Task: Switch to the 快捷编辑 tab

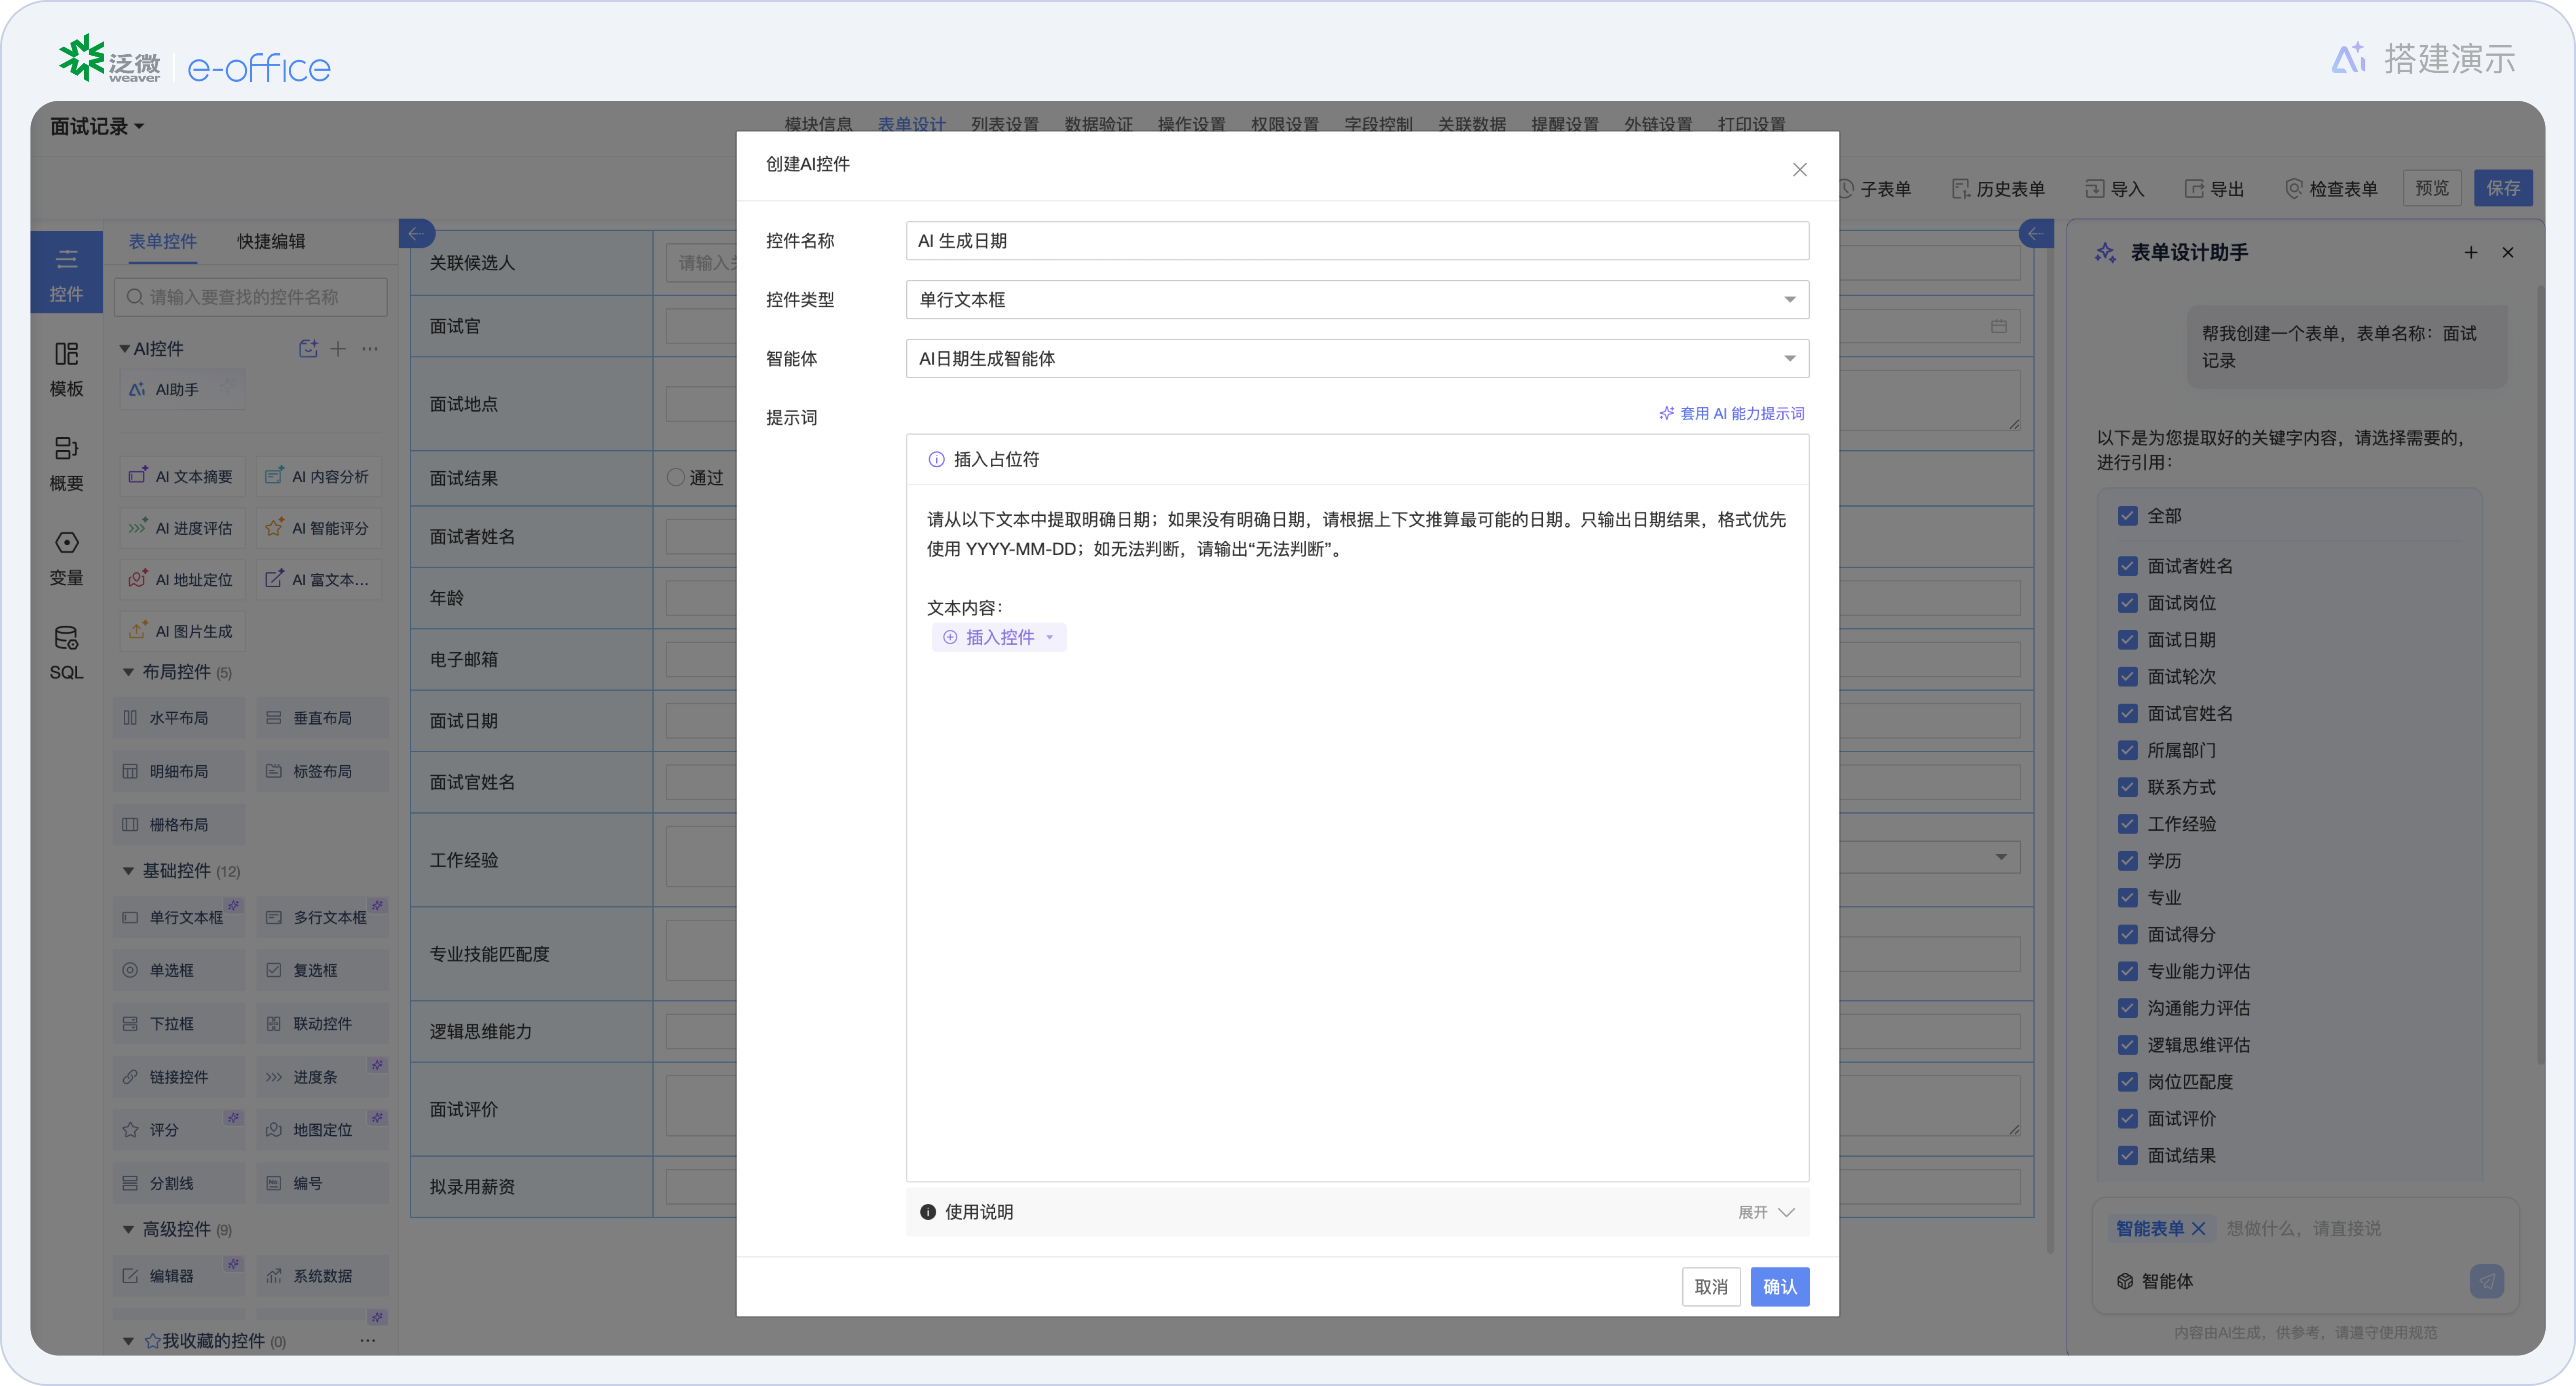Action: [271, 241]
